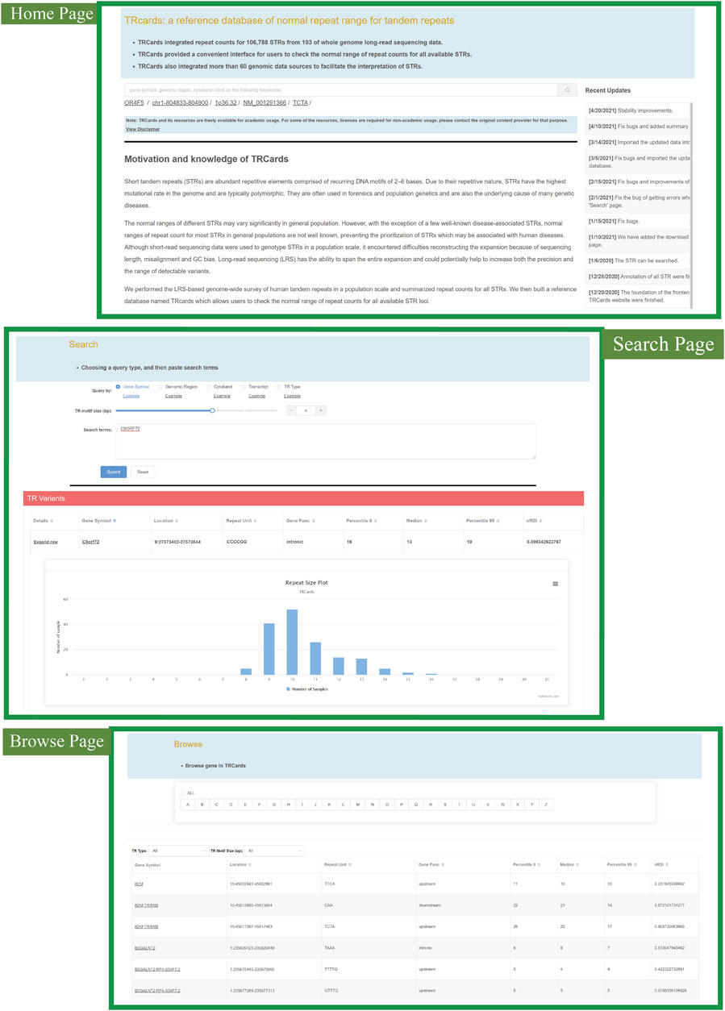
Task: Click the '[4/20/2021] Stability improvements.' update entry
Action: (x=637, y=110)
